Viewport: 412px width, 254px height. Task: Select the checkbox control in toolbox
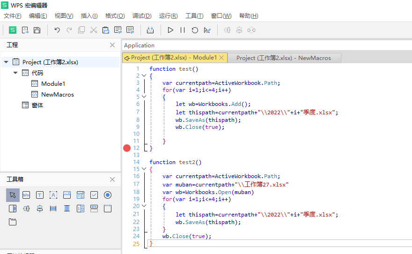(x=94, y=195)
